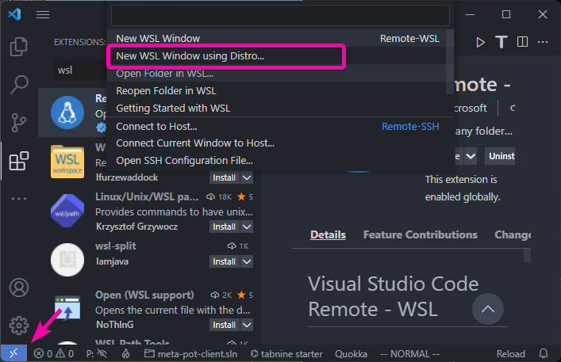Screen dimensions: 561x362
Task: Focus the command palette input box
Action: (x=280, y=15)
